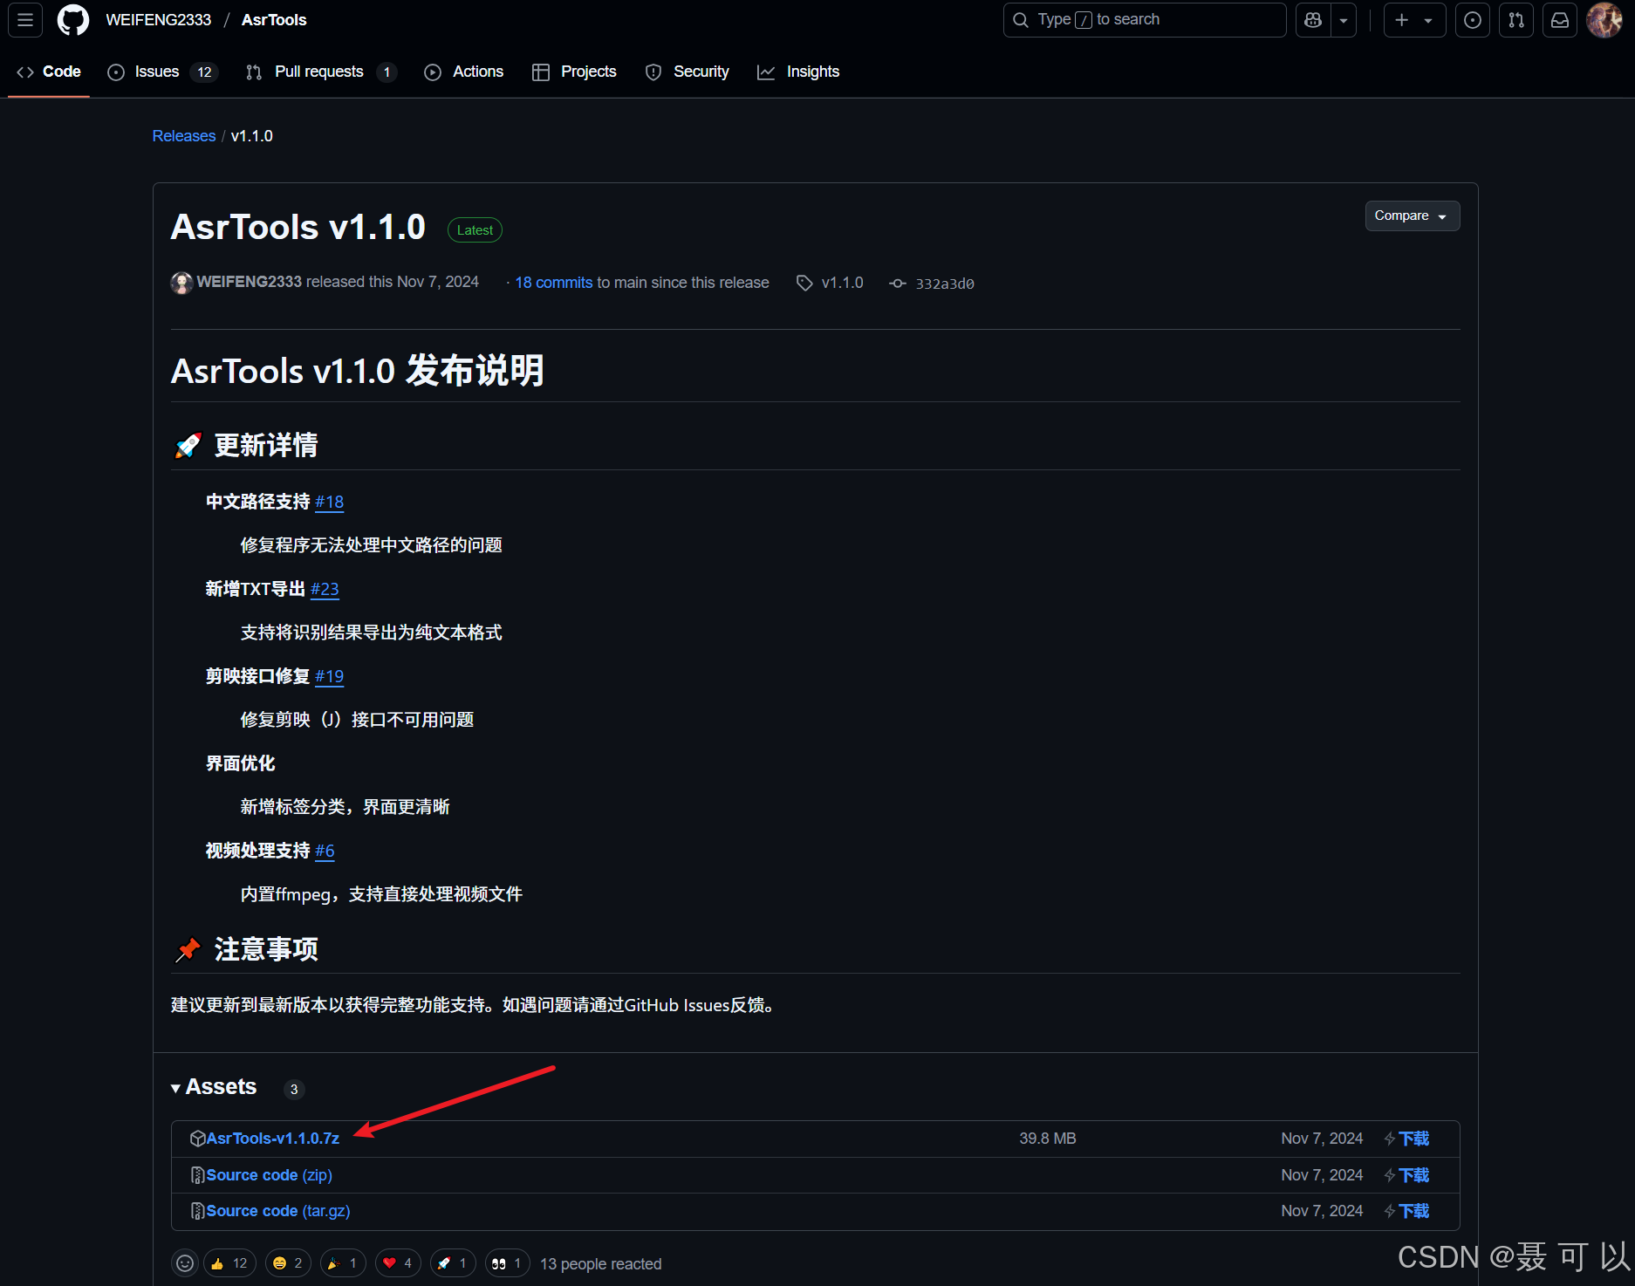Switch to the Insights tab
The image size is (1635, 1286).
798,72
